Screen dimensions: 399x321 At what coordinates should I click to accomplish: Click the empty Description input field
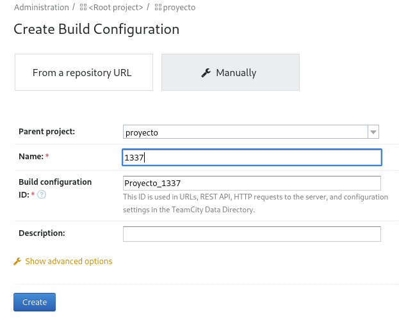coord(252,234)
